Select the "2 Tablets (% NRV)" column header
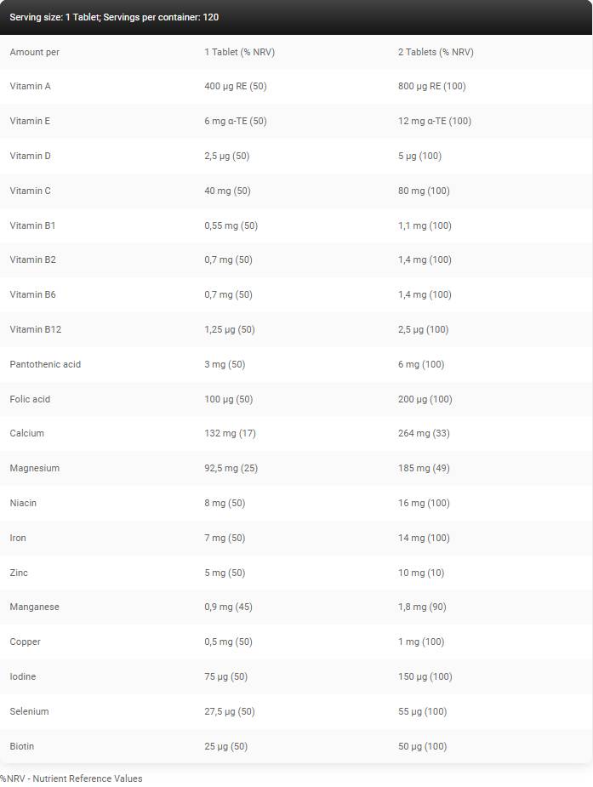The image size is (593, 787). (436, 52)
